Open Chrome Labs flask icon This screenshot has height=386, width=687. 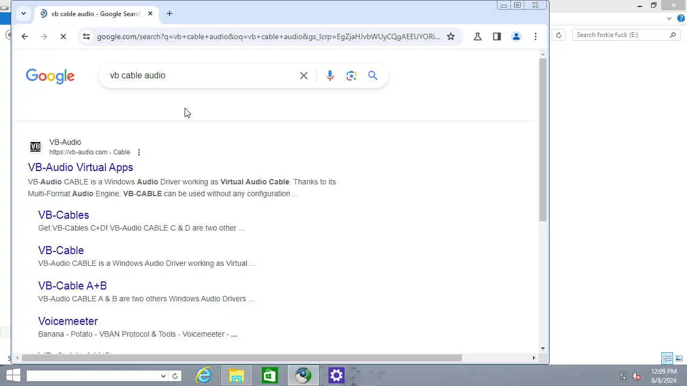[477, 36]
